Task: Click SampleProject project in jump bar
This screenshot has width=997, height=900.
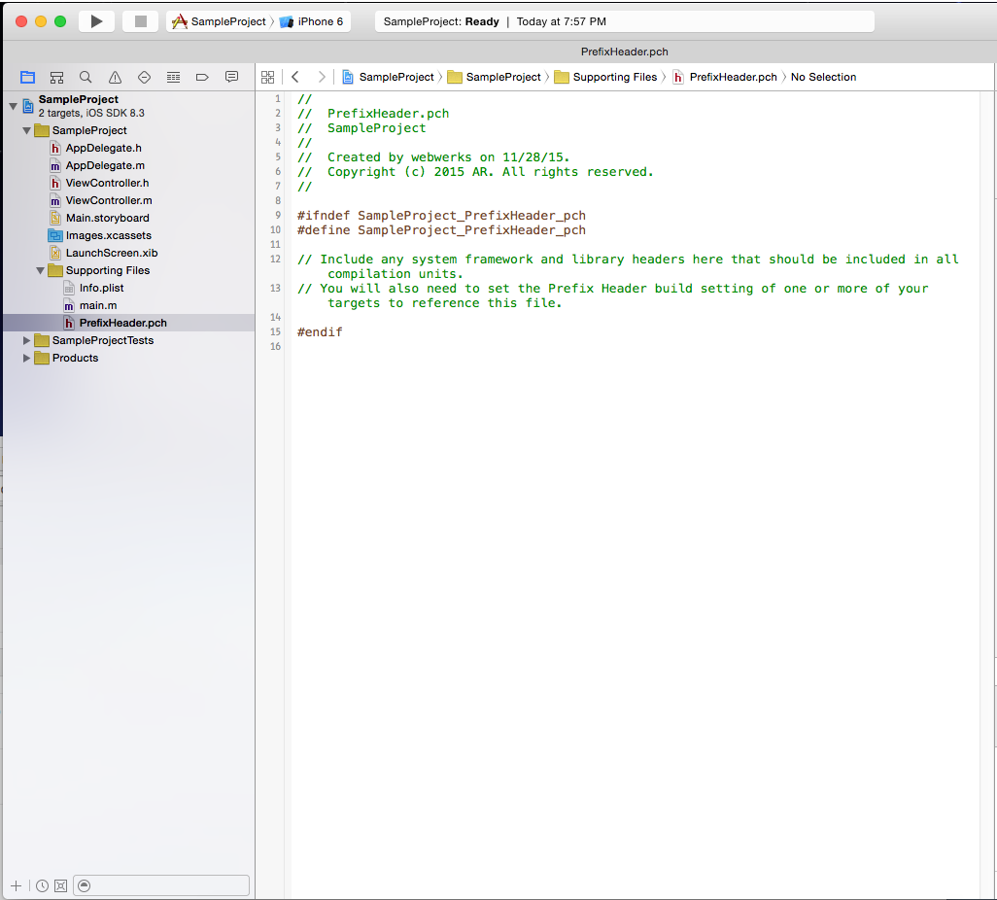Action: coord(389,77)
